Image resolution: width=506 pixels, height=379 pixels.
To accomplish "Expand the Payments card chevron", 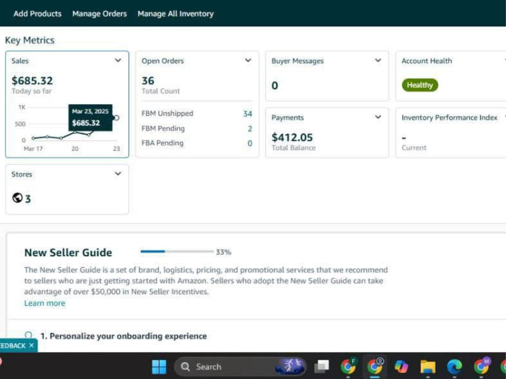I will 378,117.
